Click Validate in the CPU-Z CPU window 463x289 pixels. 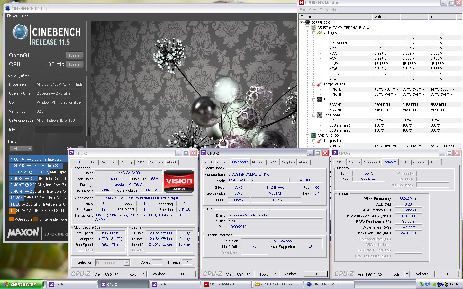coord(159,274)
